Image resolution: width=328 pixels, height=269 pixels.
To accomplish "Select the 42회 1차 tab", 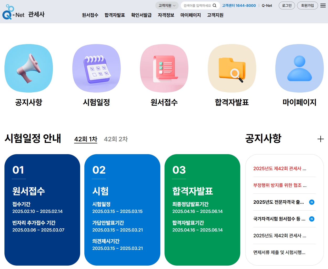I will tap(85, 139).
